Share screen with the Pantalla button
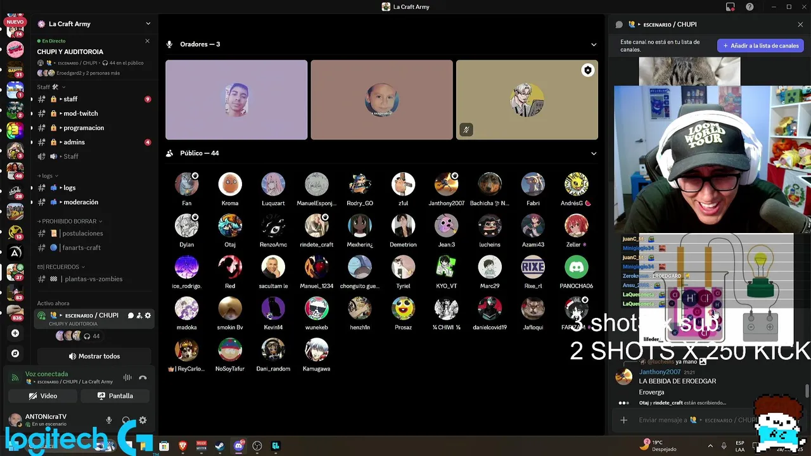Viewport: 811px width, 456px height. tap(115, 396)
